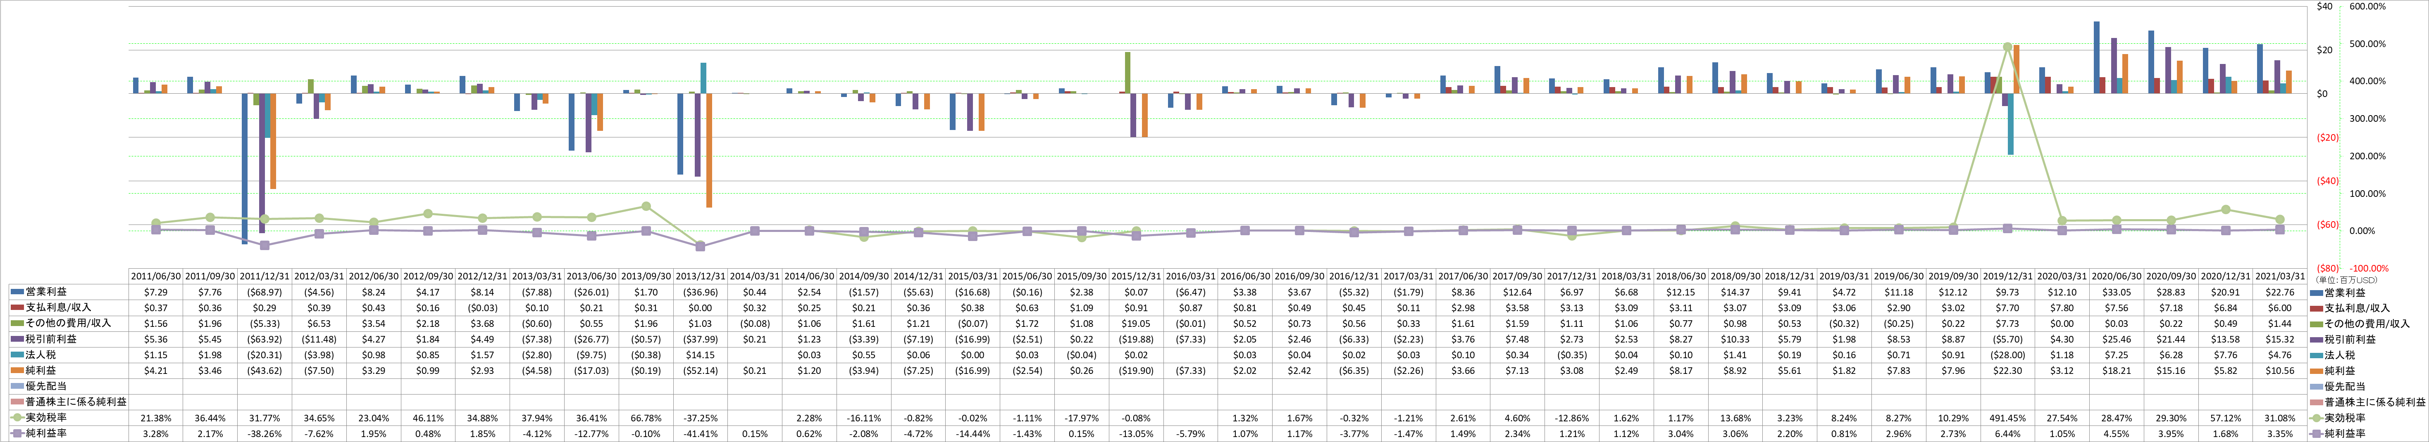Viewport: 2429px width, 442px height.
Task: Click the ($63.92) pre-tax income cell
Action: 265,339
